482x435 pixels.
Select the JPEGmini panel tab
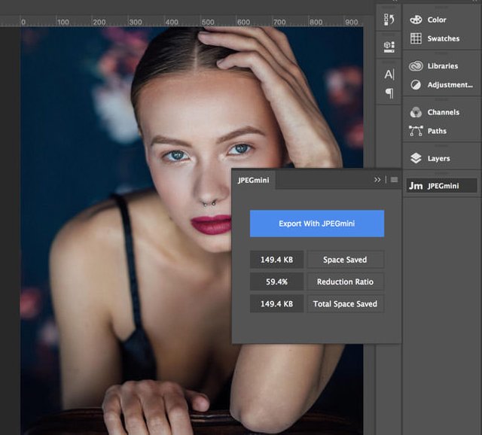[x=254, y=180]
